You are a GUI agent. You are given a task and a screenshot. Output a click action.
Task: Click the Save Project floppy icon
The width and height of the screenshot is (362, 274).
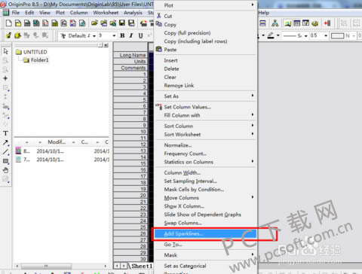point(122,23)
